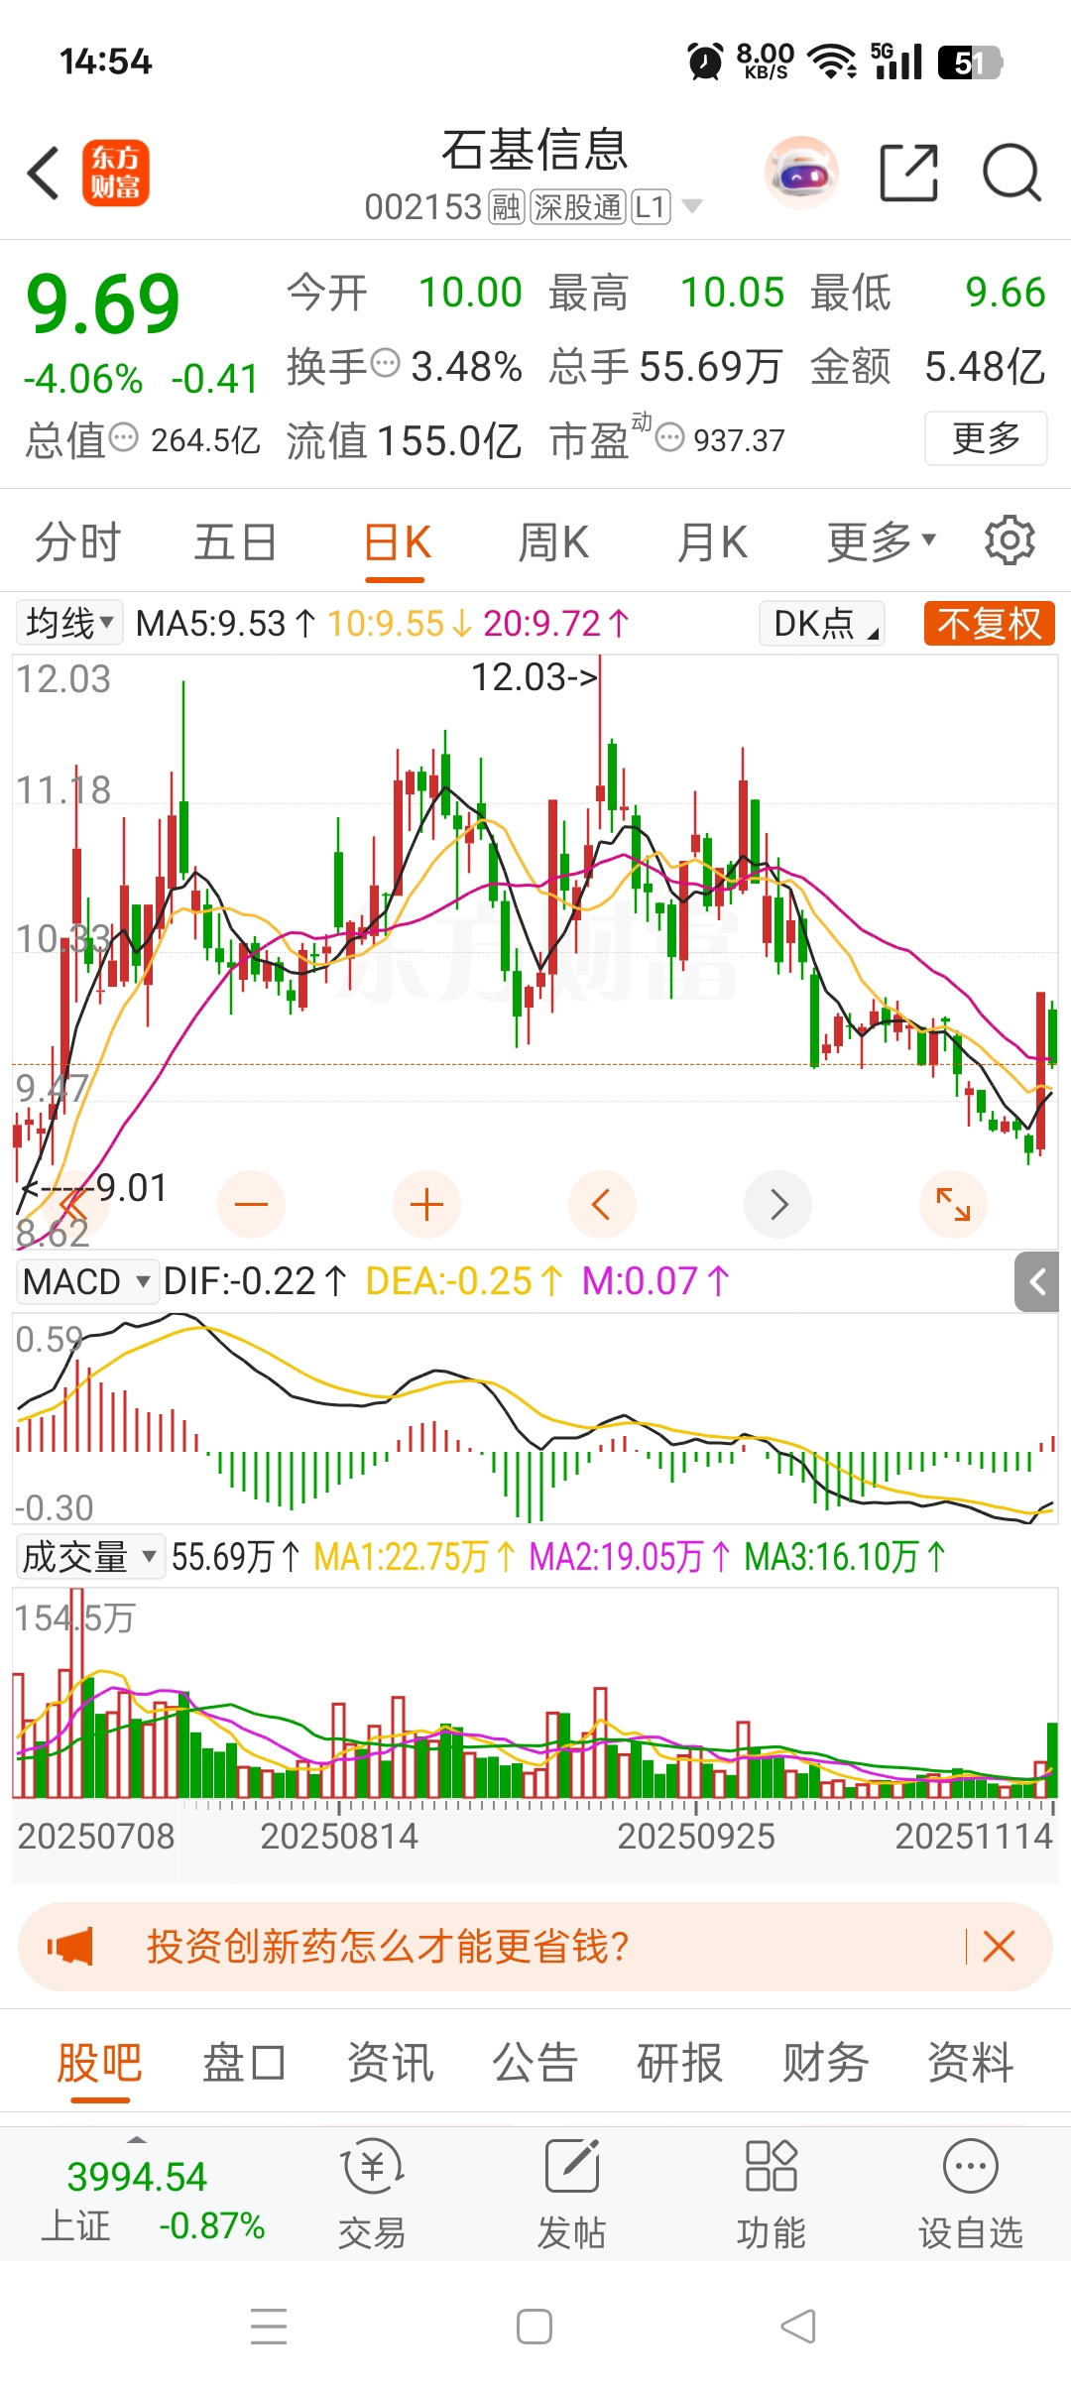Toggle DK点 indicator
1071x2392 pixels.
pyautogui.click(x=822, y=624)
